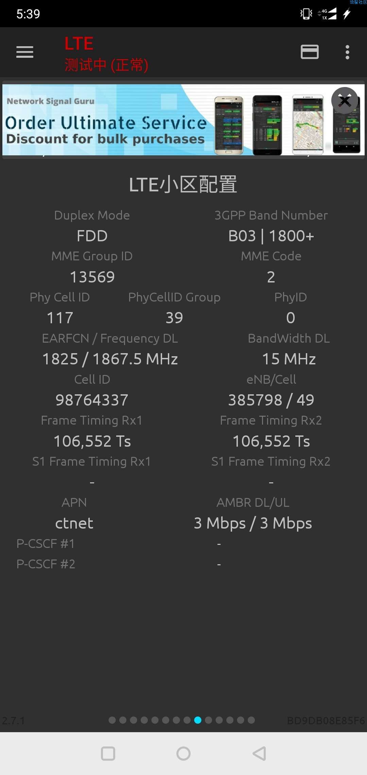Tap the APN value ctnet
Screen dimensions: 367x775
click(74, 523)
